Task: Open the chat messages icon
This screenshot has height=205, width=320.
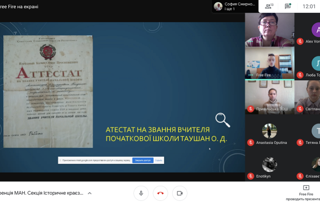Action: pos(288,6)
